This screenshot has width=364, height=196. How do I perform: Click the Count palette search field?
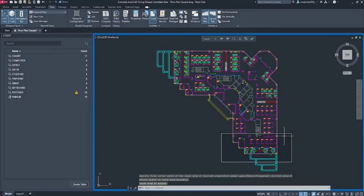click(32, 43)
